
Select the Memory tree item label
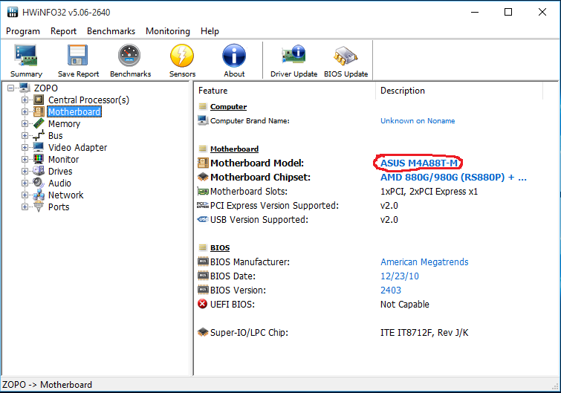(x=64, y=124)
